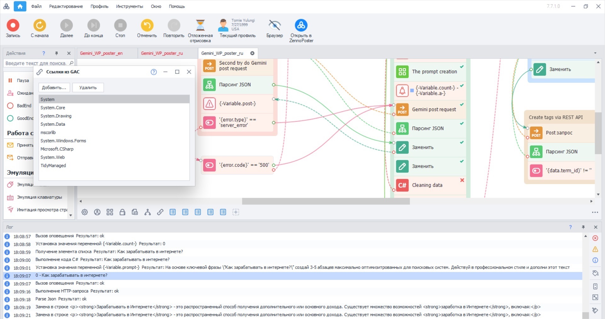Run До конца to the end
The width and height of the screenshot is (606, 319).
(94, 28)
